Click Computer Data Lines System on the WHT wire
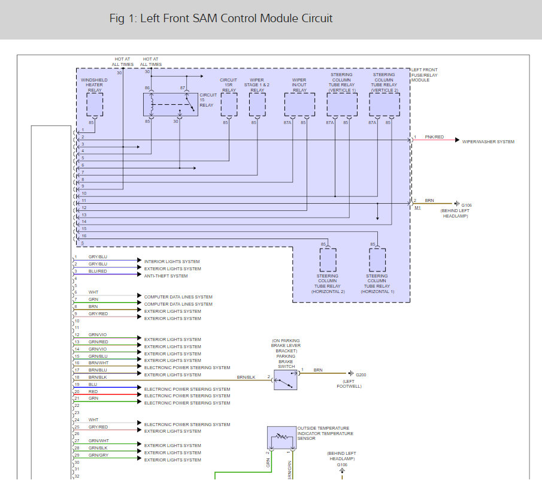 178,297
